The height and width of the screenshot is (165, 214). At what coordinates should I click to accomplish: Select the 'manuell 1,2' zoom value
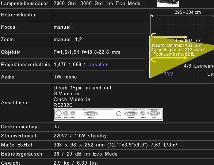click(68, 40)
